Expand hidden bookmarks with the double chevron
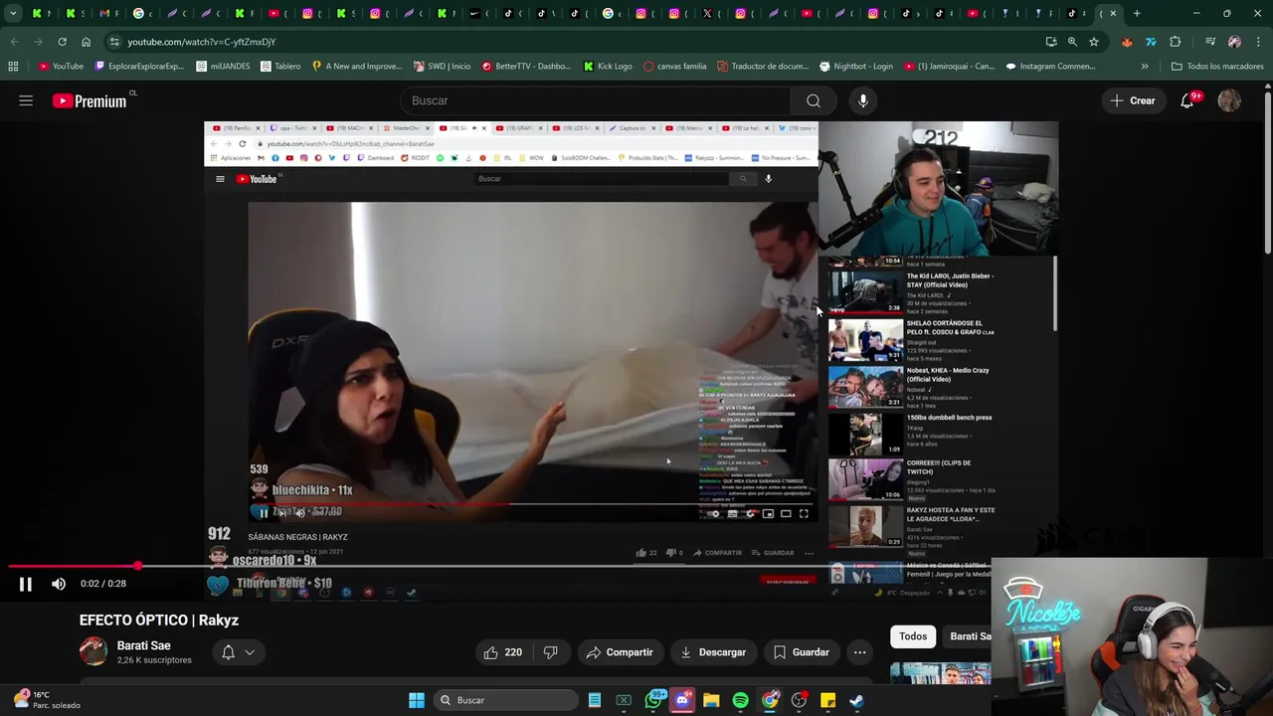Image resolution: width=1273 pixels, height=716 pixels. point(1145,66)
